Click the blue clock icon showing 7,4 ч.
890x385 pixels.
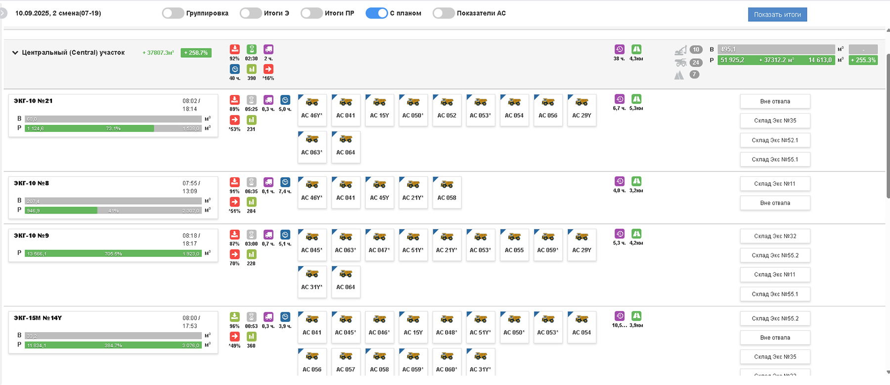[x=285, y=182]
